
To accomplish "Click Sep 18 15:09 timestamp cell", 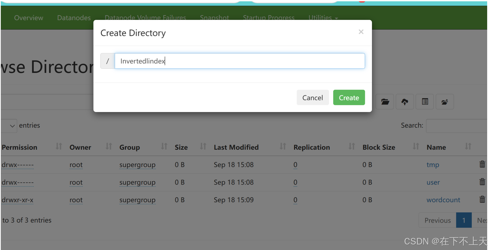I will click(x=234, y=200).
